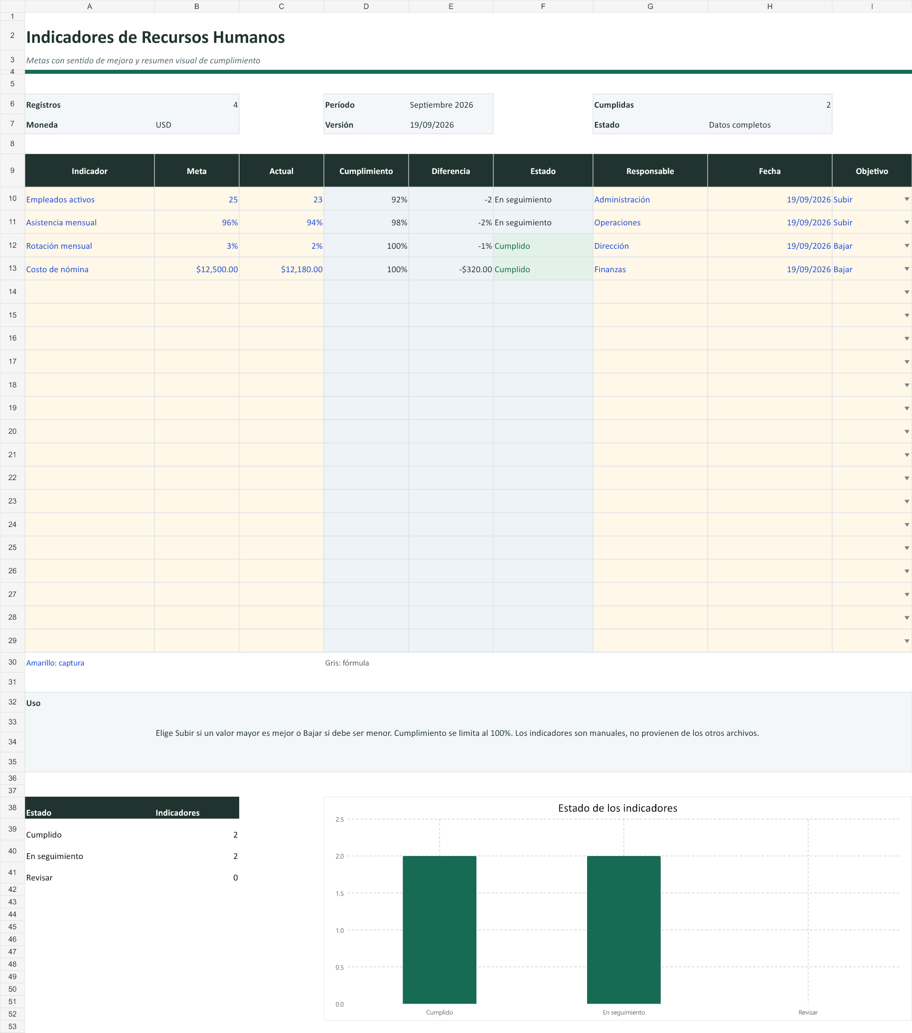Select the Operaciones responsable cell
Viewport: 912px width, 1033px height.
[650, 222]
